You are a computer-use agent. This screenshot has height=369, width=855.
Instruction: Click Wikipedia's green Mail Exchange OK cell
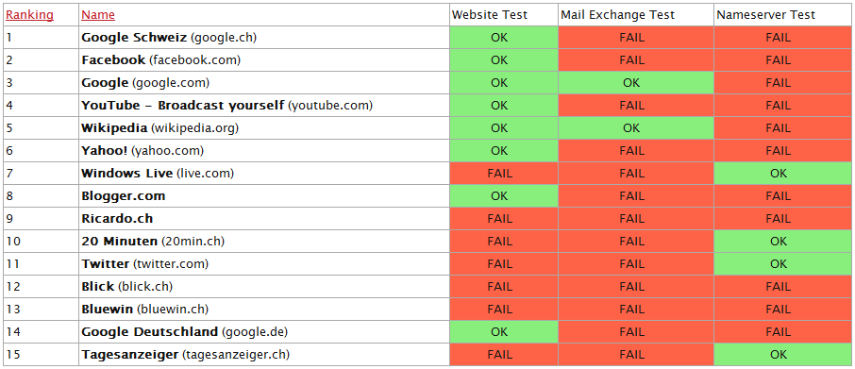pyautogui.click(x=636, y=128)
